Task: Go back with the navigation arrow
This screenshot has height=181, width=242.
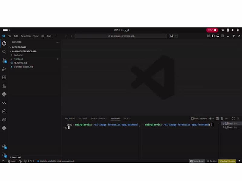Action: (x=66, y=36)
